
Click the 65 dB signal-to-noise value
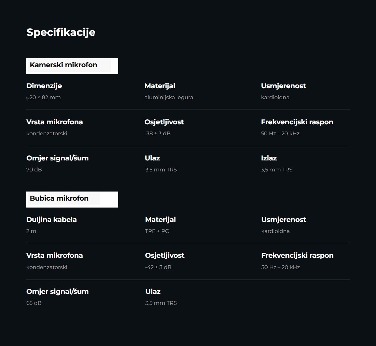(x=34, y=303)
